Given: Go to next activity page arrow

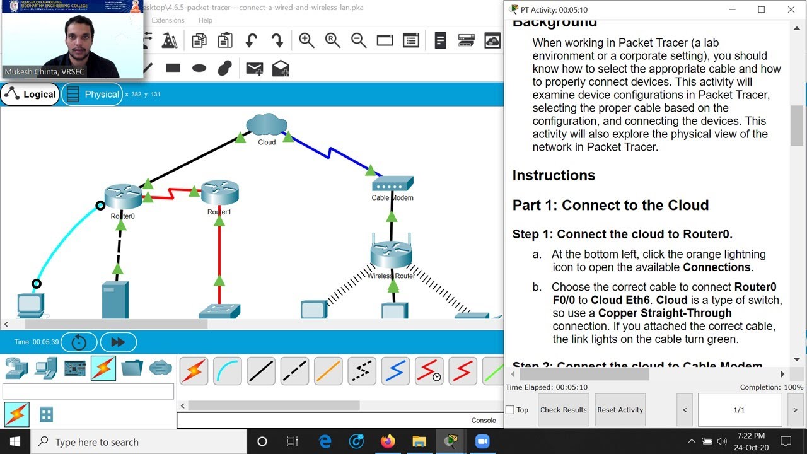Looking at the screenshot, I should pyautogui.click(x=796, y=410).
